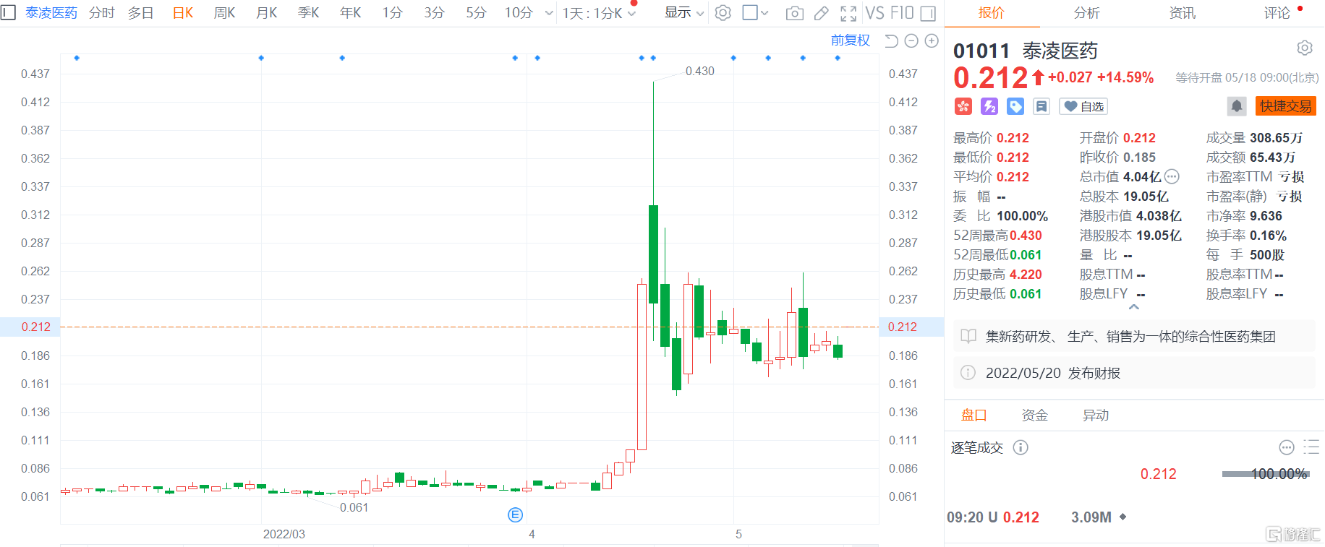The width and height of the screenshot is (1325, 547).
Task: Click the E event marker on chart
Action: pyautogui.click(x=515, y=514)
